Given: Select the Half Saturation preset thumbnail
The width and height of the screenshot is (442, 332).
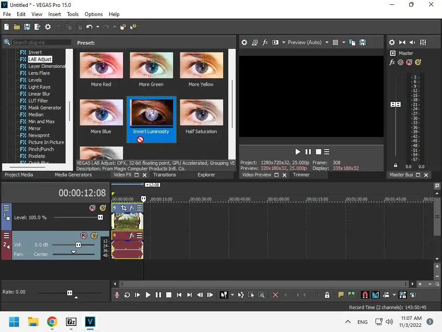Looking at the screenshot, I should (202, 113).
